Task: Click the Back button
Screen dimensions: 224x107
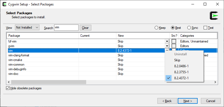Action: pyautogui.click(x=167, y=101)
